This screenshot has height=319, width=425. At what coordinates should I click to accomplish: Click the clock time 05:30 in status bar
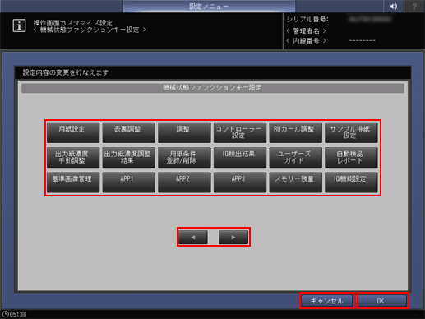18,315
